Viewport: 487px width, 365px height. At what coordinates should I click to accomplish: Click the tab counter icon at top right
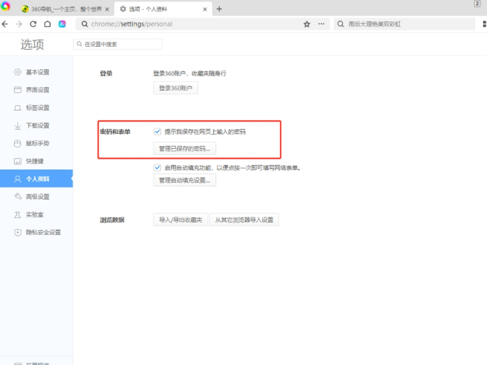click(x=477, y=4)
